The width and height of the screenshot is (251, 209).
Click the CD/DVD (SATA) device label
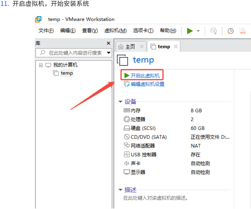pyautogui.click(x=149, y=137)
